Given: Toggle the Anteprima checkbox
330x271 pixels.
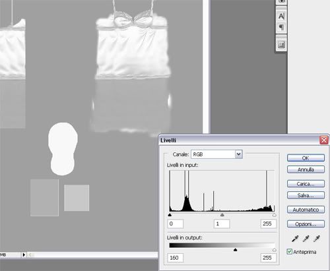Looking at the screenshot, I should tap(290, 251).
